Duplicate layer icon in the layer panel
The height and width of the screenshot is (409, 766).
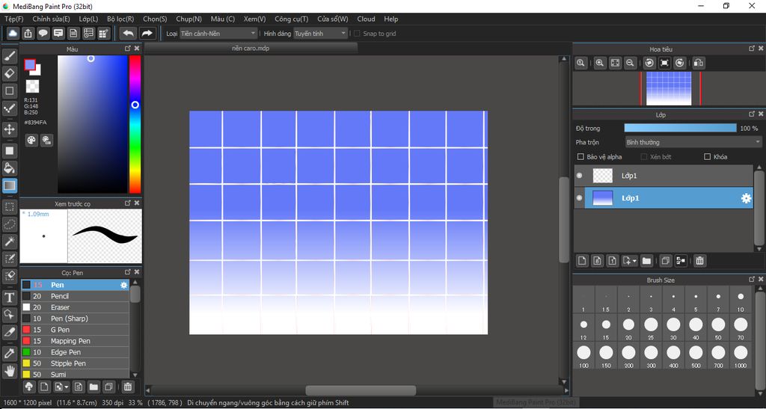[665, 261]
